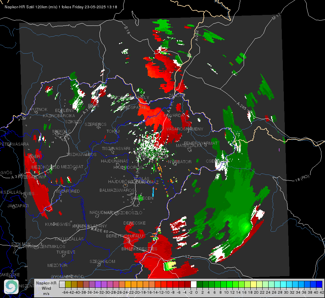Click the EGER city label

34,156
